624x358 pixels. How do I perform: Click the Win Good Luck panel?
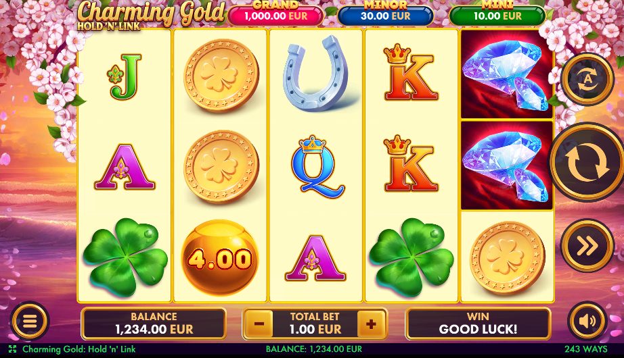pyautogui.click(x=478, y=324)
